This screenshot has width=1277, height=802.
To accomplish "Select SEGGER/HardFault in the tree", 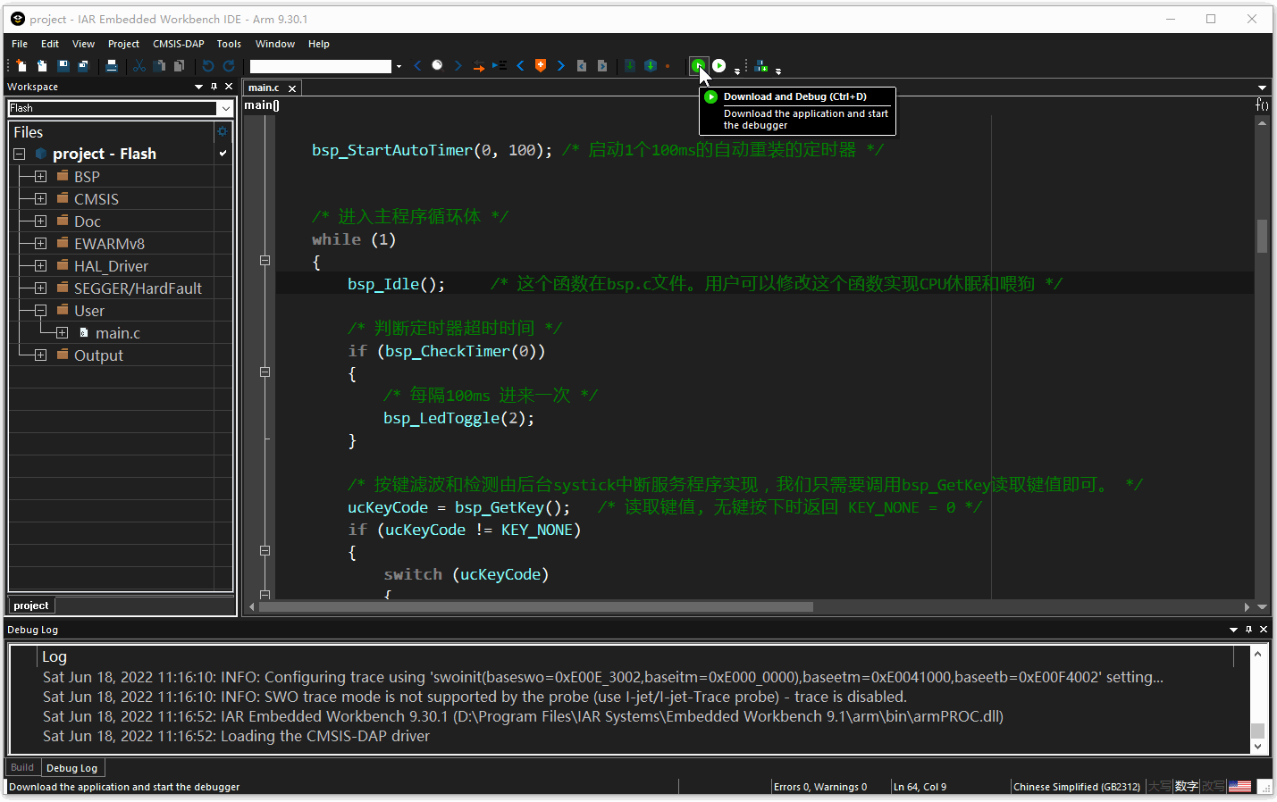I will point(138,288).
